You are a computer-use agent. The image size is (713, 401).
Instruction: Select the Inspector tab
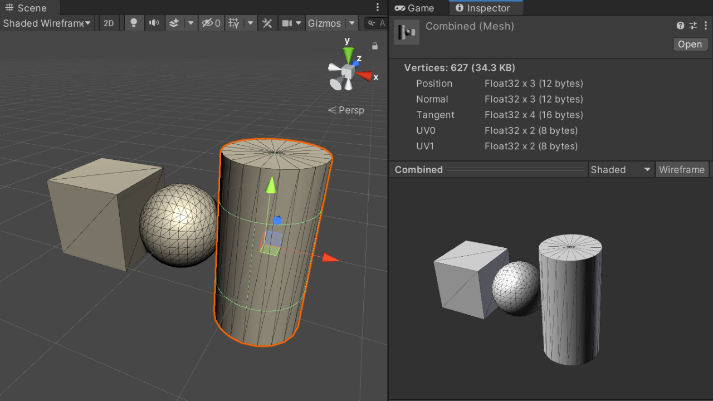tap(482, 8)
